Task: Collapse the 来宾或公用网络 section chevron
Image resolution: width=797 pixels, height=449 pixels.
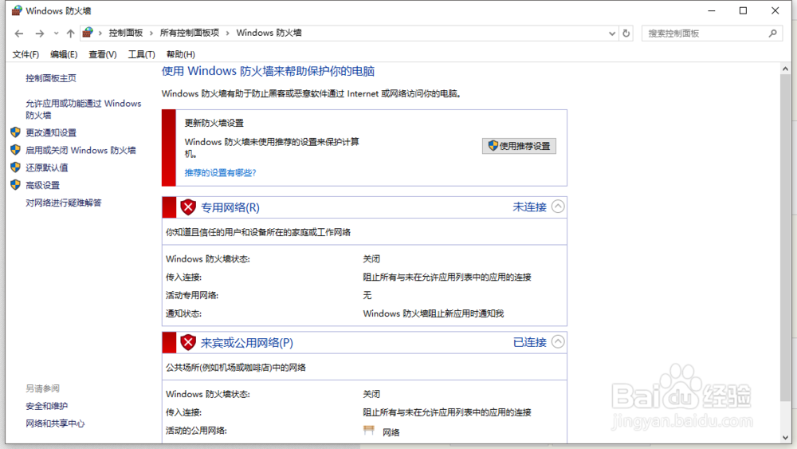Action: point(558,341)
